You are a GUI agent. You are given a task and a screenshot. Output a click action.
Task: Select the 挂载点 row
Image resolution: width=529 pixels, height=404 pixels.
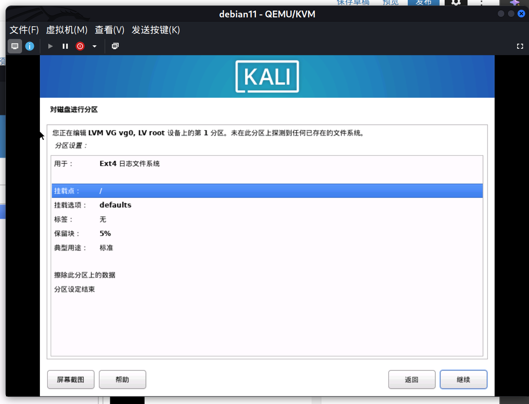pos(267,191)
